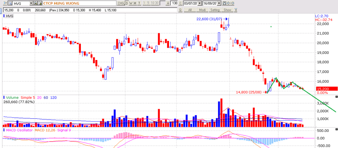Click the right arrow navigation icon
This screenshot has width=338, height=148.
[x=232, y=3]
